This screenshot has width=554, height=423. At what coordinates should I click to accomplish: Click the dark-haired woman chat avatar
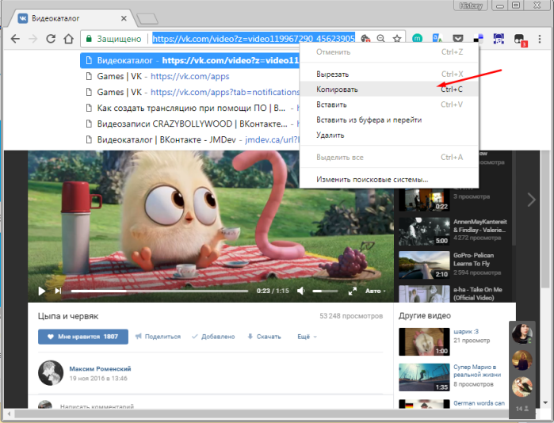point(522,333)
